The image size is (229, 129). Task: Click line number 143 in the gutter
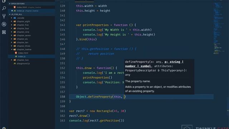click(x=63, y=25)
